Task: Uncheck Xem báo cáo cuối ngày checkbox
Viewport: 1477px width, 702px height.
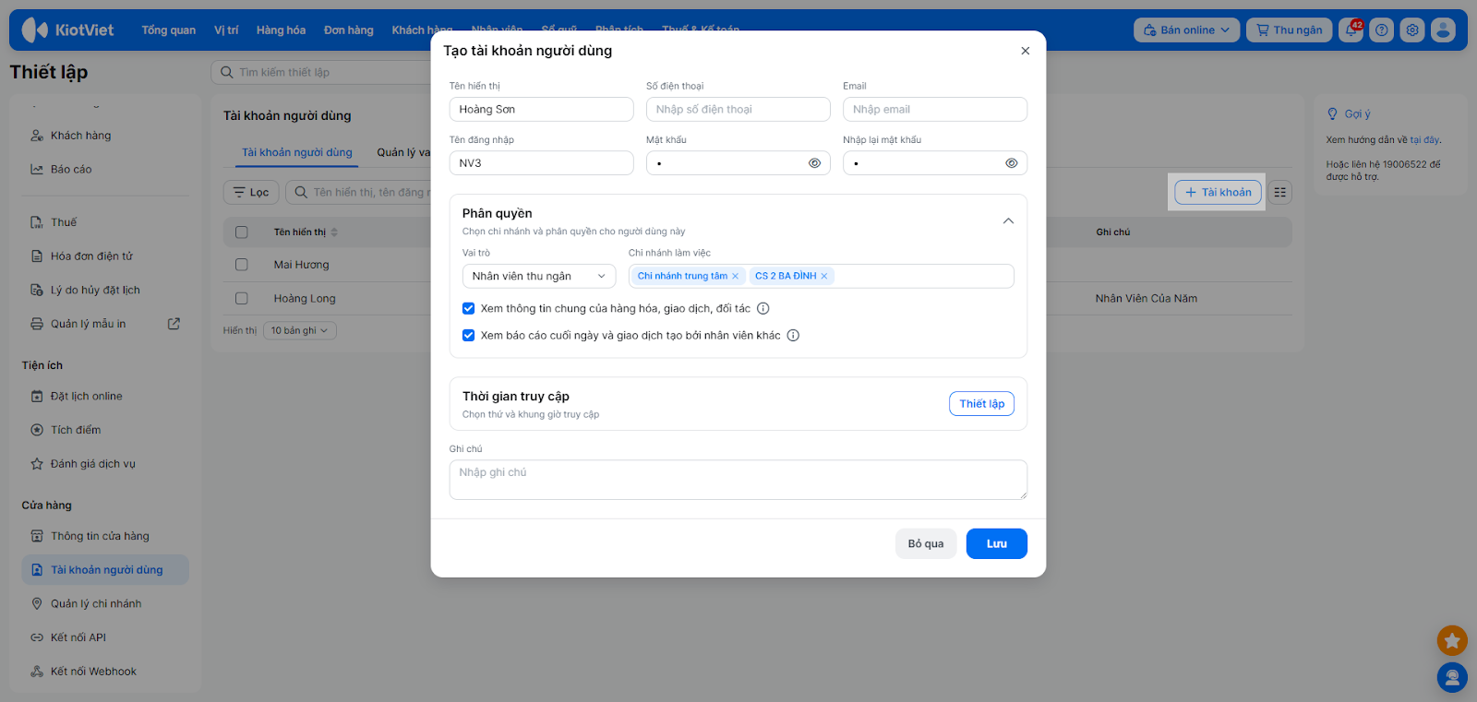Action: click(469, 336)
